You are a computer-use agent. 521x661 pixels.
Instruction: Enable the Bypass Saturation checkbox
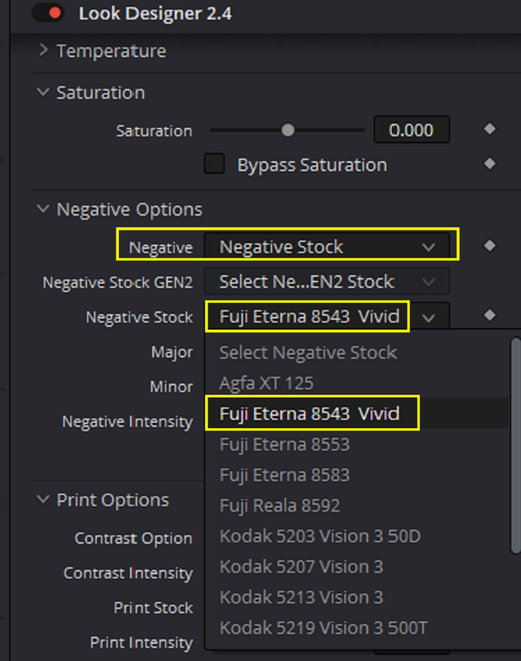(x=214, y=164)
